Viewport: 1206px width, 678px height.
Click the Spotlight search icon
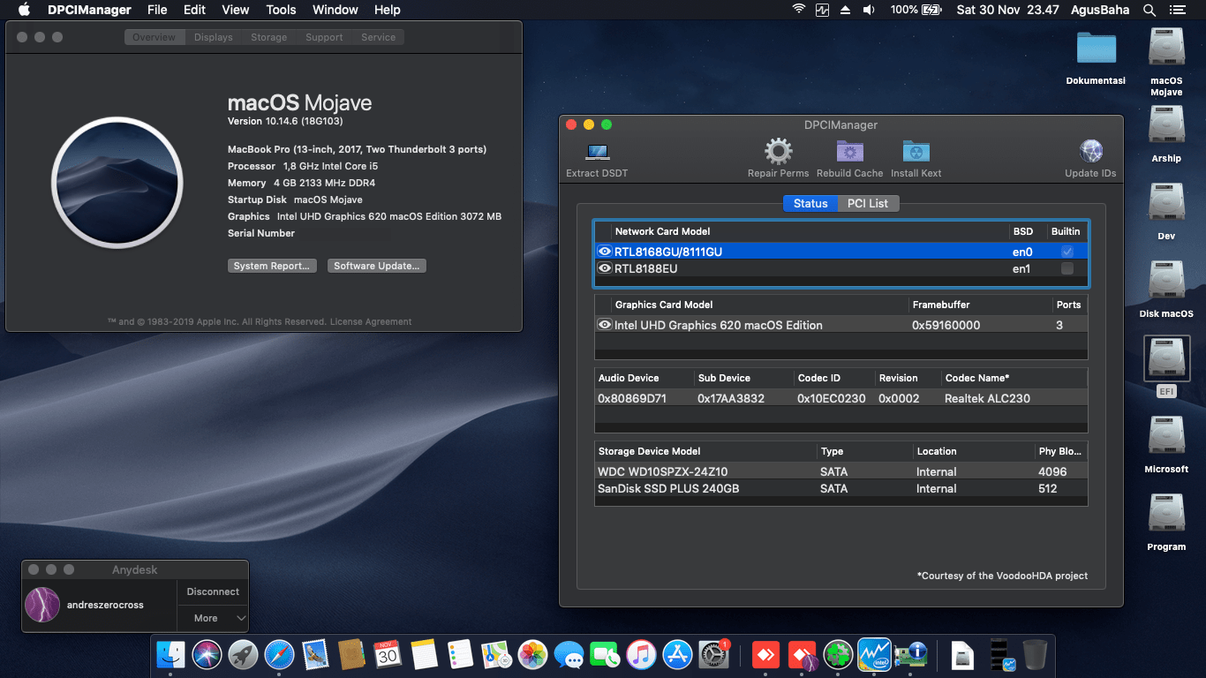[1148, 10]
